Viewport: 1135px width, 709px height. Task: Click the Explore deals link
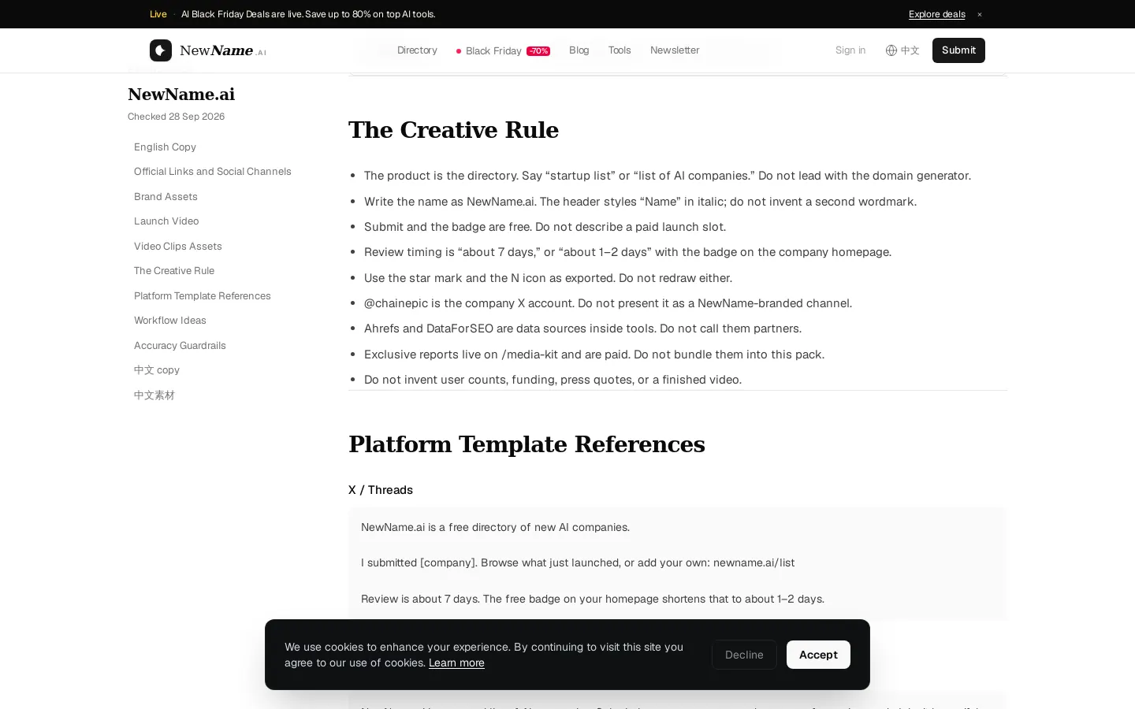(x=937, y=14)
